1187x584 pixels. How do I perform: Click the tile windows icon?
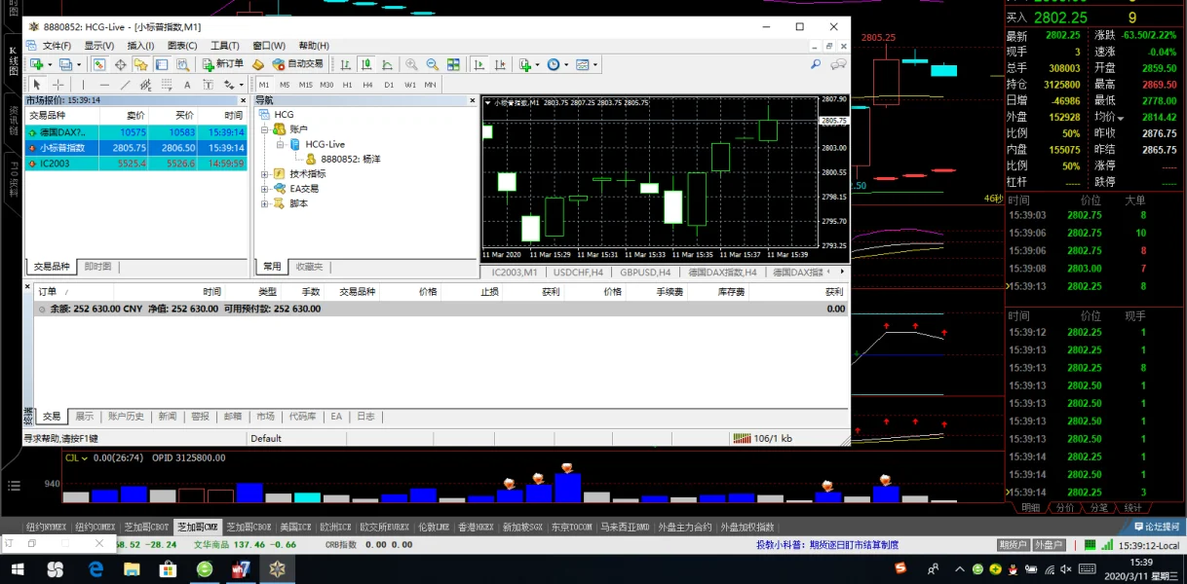click(453, 64)
